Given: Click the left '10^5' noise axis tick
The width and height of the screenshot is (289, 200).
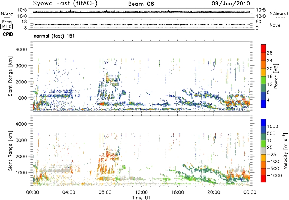Looking at the screenshot, I should 22,10.
